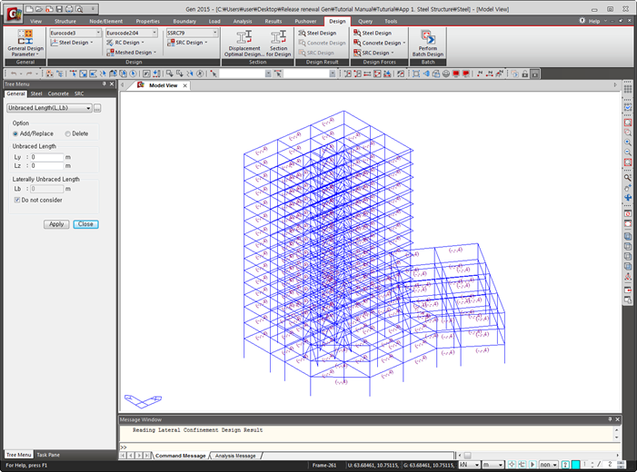
Task: Click the Apply button
Action: coord(56,224)
